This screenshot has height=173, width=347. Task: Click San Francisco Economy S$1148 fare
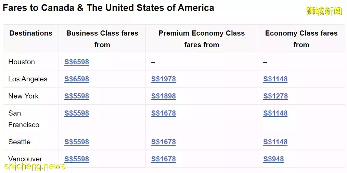pos(275,113)
